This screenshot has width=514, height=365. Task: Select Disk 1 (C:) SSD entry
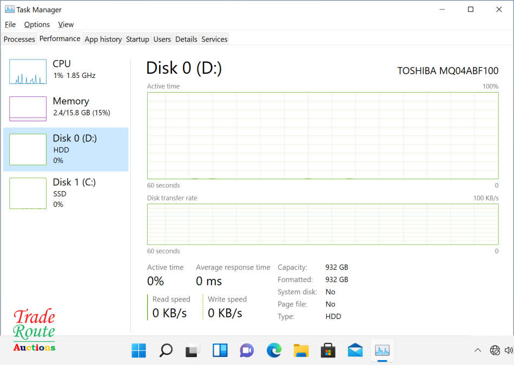click(65, 193)
